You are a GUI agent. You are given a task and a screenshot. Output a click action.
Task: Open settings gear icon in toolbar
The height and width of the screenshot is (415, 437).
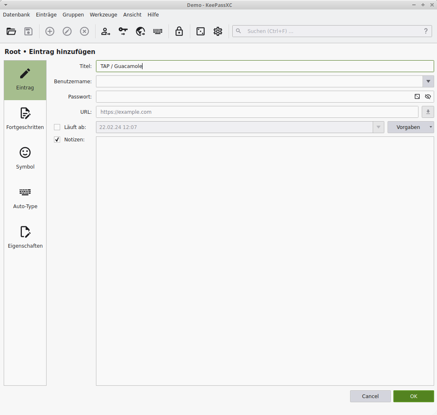[x=218, y=31]
